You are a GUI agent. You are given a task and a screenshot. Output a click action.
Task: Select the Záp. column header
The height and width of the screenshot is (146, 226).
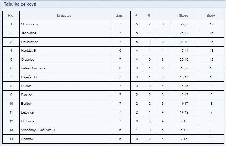[x=120, y=16]
